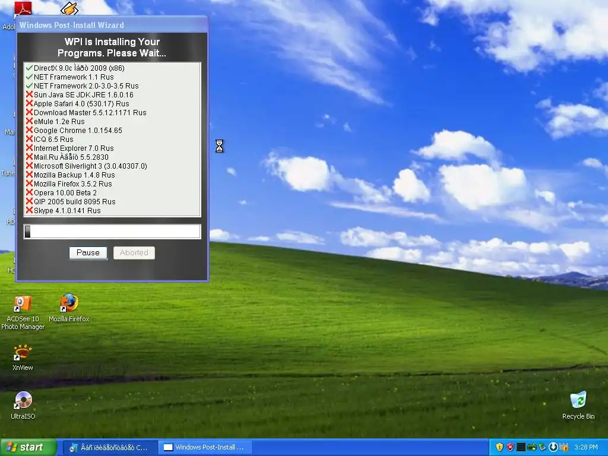Open the Adobe Acrobat desktop shortcut
The width and height of the screenshot is (608, 456).
[23, 8]
